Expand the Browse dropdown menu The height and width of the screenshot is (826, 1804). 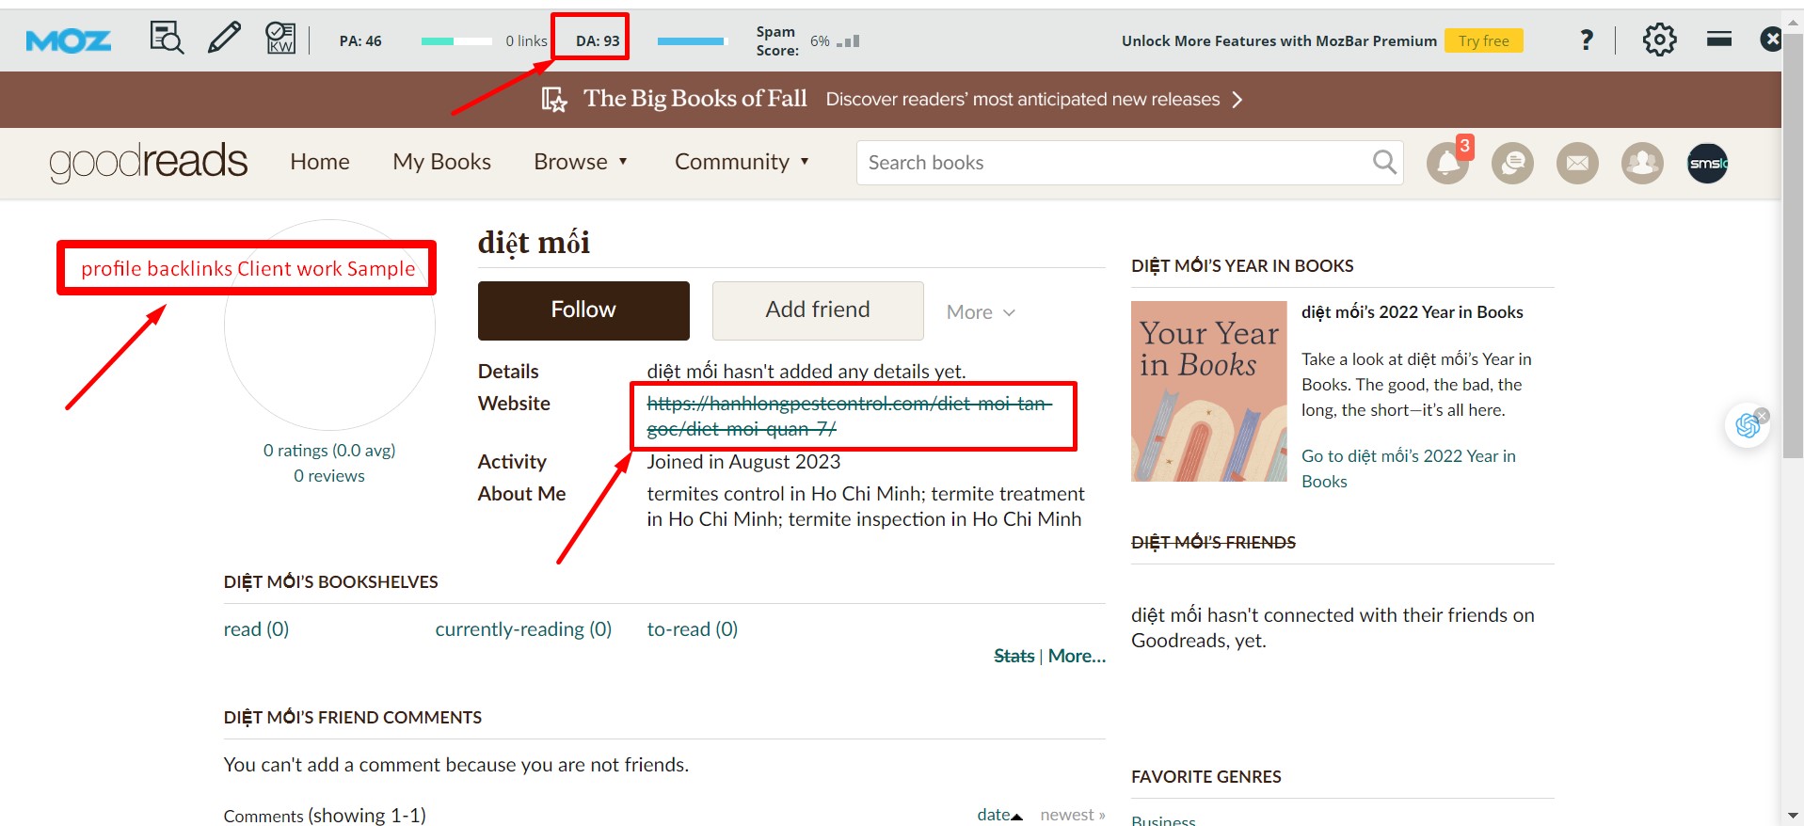(x=581, y=162)
